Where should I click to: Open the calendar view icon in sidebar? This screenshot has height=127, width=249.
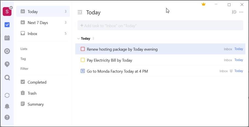tap(7, 38)
